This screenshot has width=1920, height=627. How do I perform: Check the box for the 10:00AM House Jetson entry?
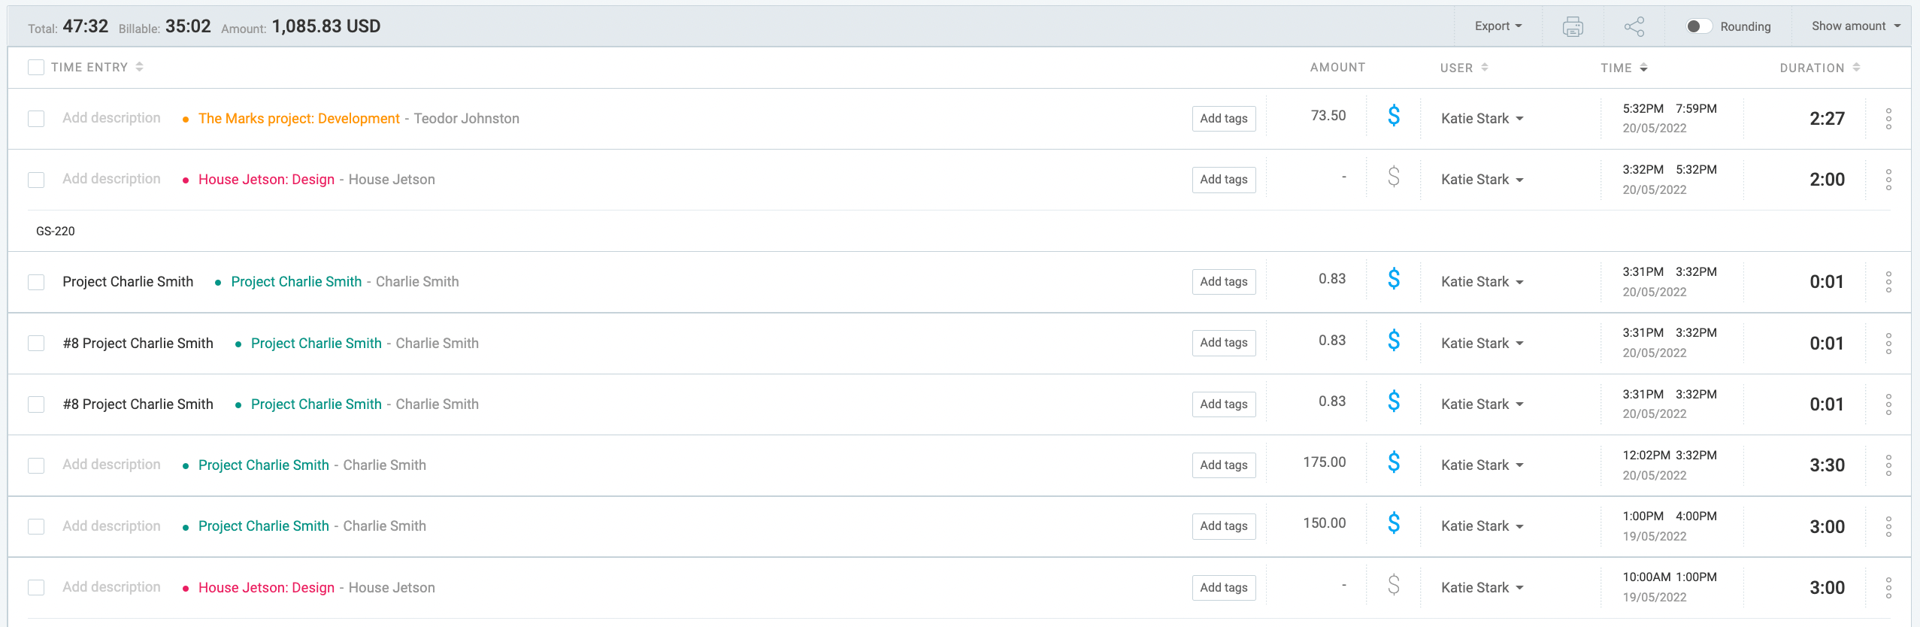coord(36,587)
